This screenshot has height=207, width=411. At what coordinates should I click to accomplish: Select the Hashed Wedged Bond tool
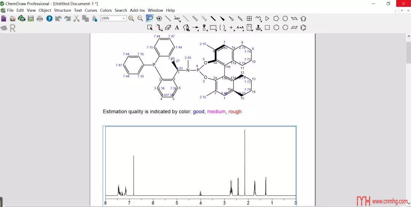pos(204,19)
